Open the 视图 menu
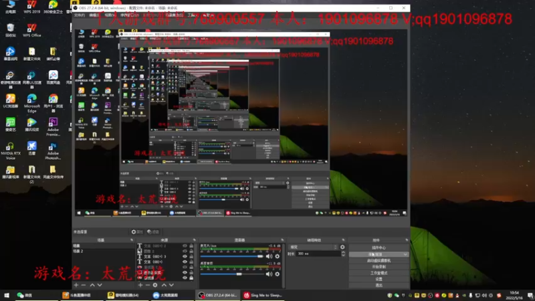The image size is (535, 301). click(x=110, y=15)
